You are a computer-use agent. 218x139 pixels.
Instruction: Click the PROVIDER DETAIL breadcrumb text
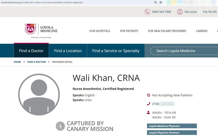tap(62, 62)
